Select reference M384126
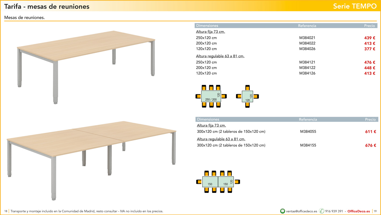Viewport: 381px width, 215px height. (x=307, y=73)
